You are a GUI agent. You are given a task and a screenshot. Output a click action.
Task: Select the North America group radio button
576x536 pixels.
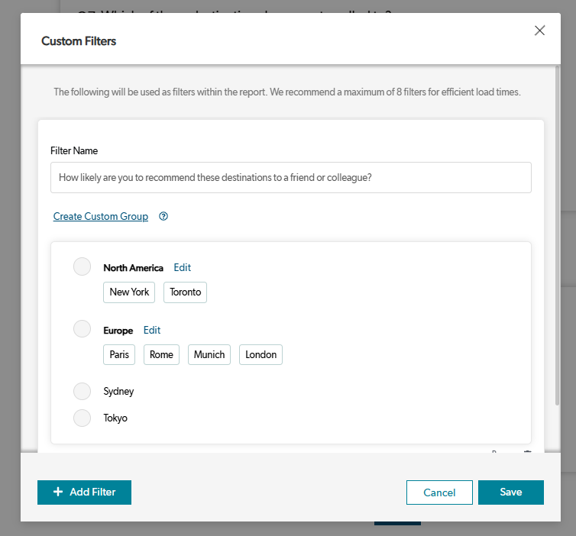[x=82, y=267]
